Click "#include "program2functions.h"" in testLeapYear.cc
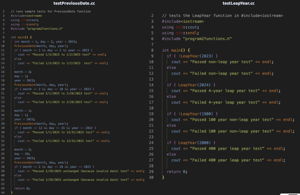This screenshot has height=195, width=300. (197, 39)
